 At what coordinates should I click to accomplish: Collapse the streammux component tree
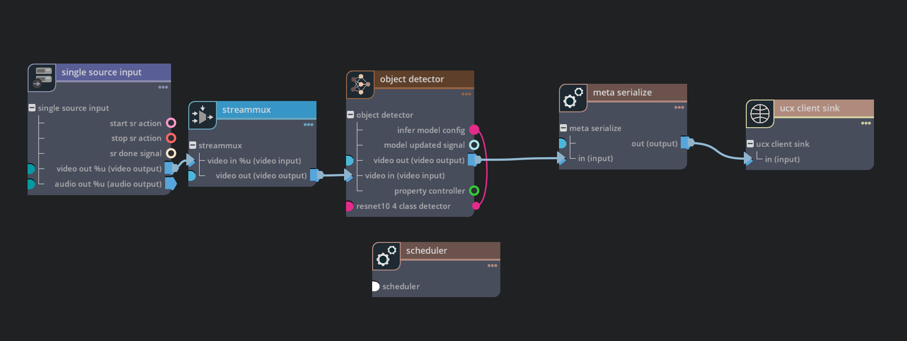[x=193, y=145]
